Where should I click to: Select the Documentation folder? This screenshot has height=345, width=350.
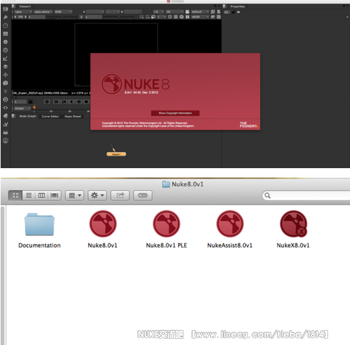click(39, 224)
